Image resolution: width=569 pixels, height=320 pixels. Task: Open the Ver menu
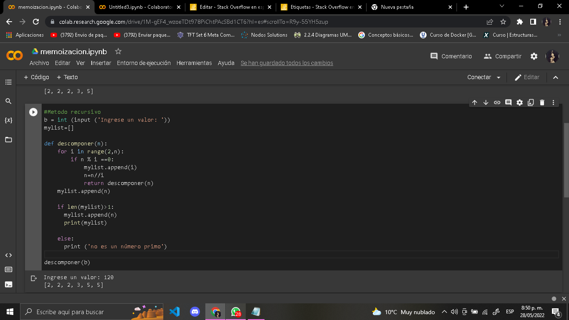point(80,63)
